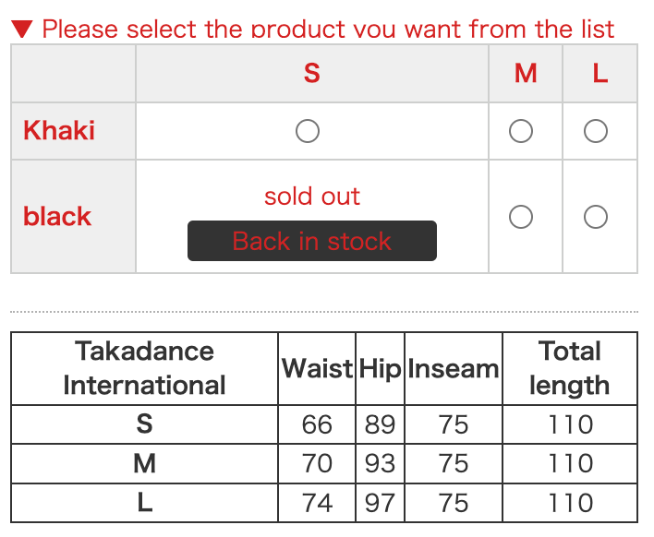Screen dimensions: 654x537
Task: Click the Waist column header
Action: tap(317, 368)
